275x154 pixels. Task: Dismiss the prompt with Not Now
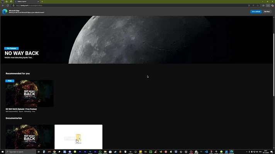coord(267,12)
